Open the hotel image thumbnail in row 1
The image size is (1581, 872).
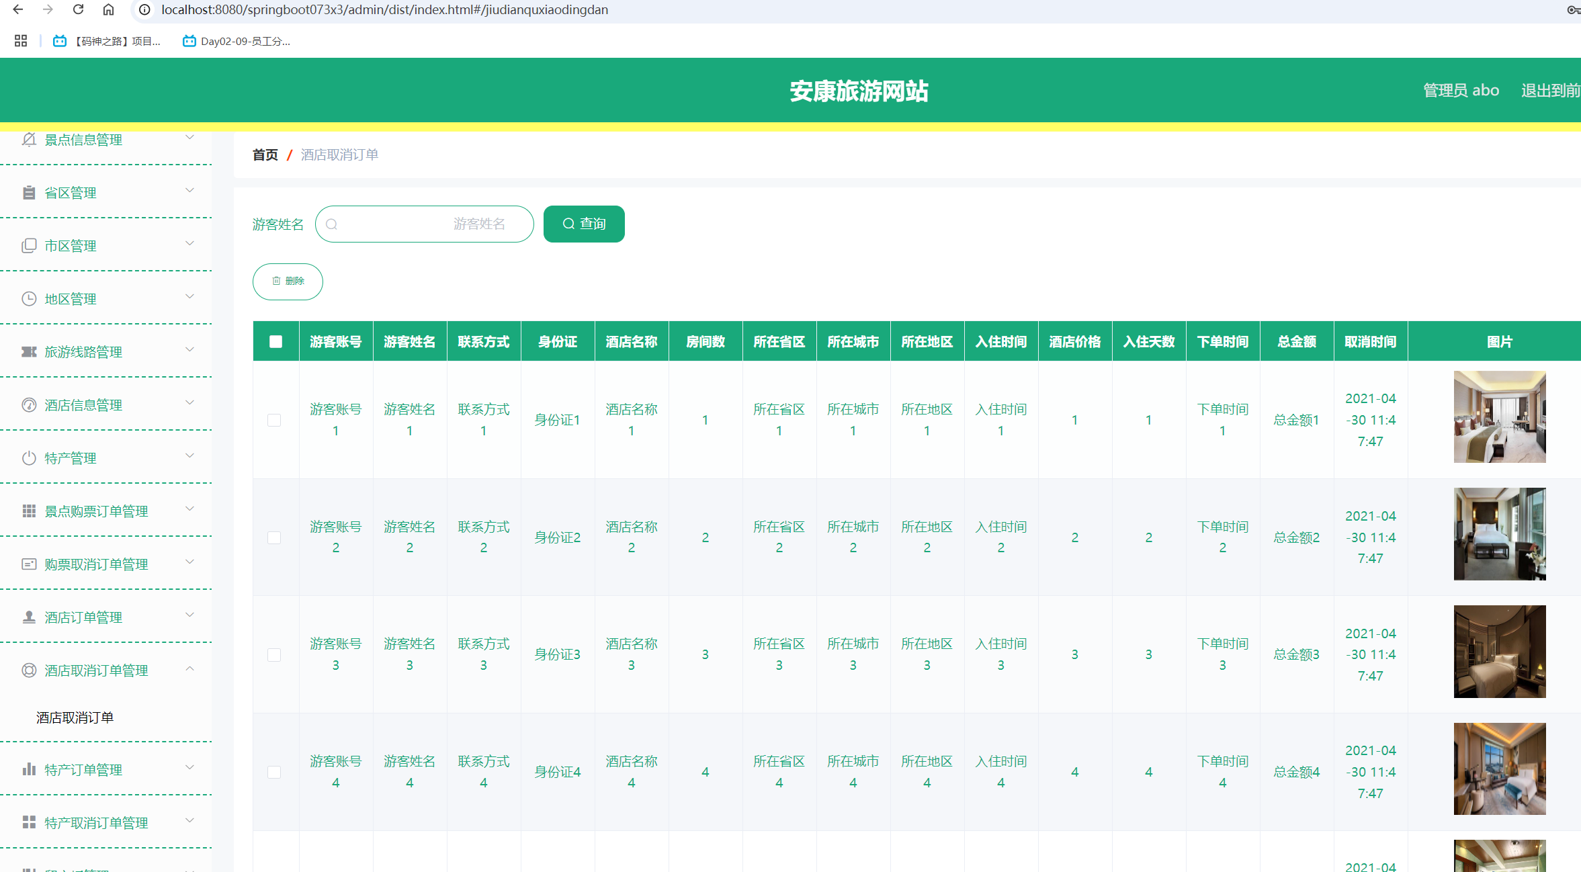pyautogui.click(x=1500, y=417)
